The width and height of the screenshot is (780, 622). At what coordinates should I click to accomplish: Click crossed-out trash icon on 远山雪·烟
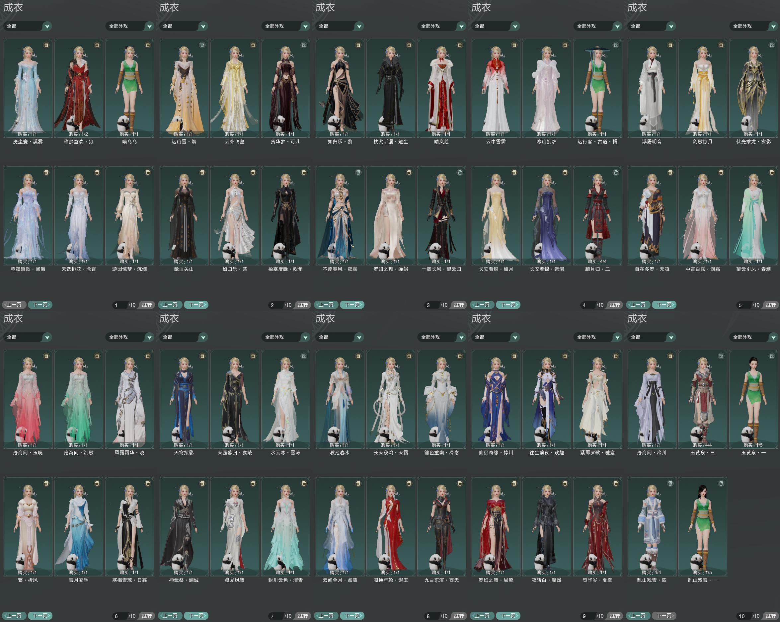(202, 45)
